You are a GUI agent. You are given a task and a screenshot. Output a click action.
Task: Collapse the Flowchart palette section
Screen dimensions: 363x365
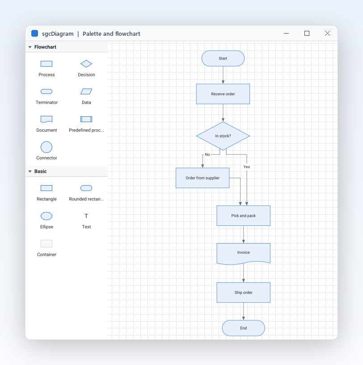tap(30, 47)
